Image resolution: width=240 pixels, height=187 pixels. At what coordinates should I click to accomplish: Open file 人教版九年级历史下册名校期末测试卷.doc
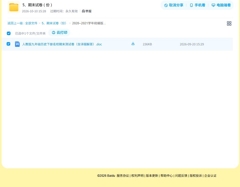pyautogui.click(x=62, y=44)
